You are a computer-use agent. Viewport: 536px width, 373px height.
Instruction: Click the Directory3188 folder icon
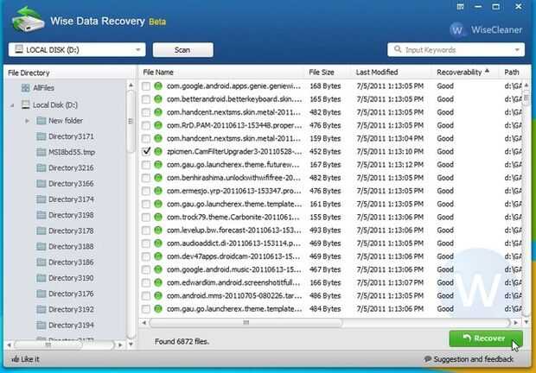41,246
